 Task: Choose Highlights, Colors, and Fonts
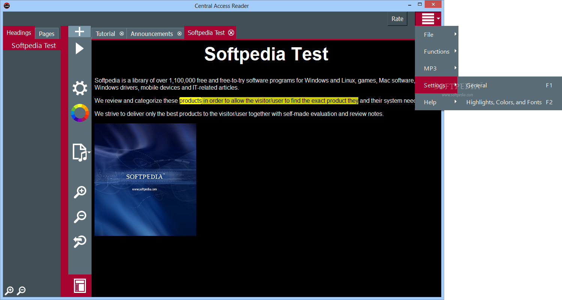pos(509,102)
